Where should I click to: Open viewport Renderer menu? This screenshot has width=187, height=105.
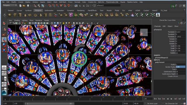click(39, 20)
